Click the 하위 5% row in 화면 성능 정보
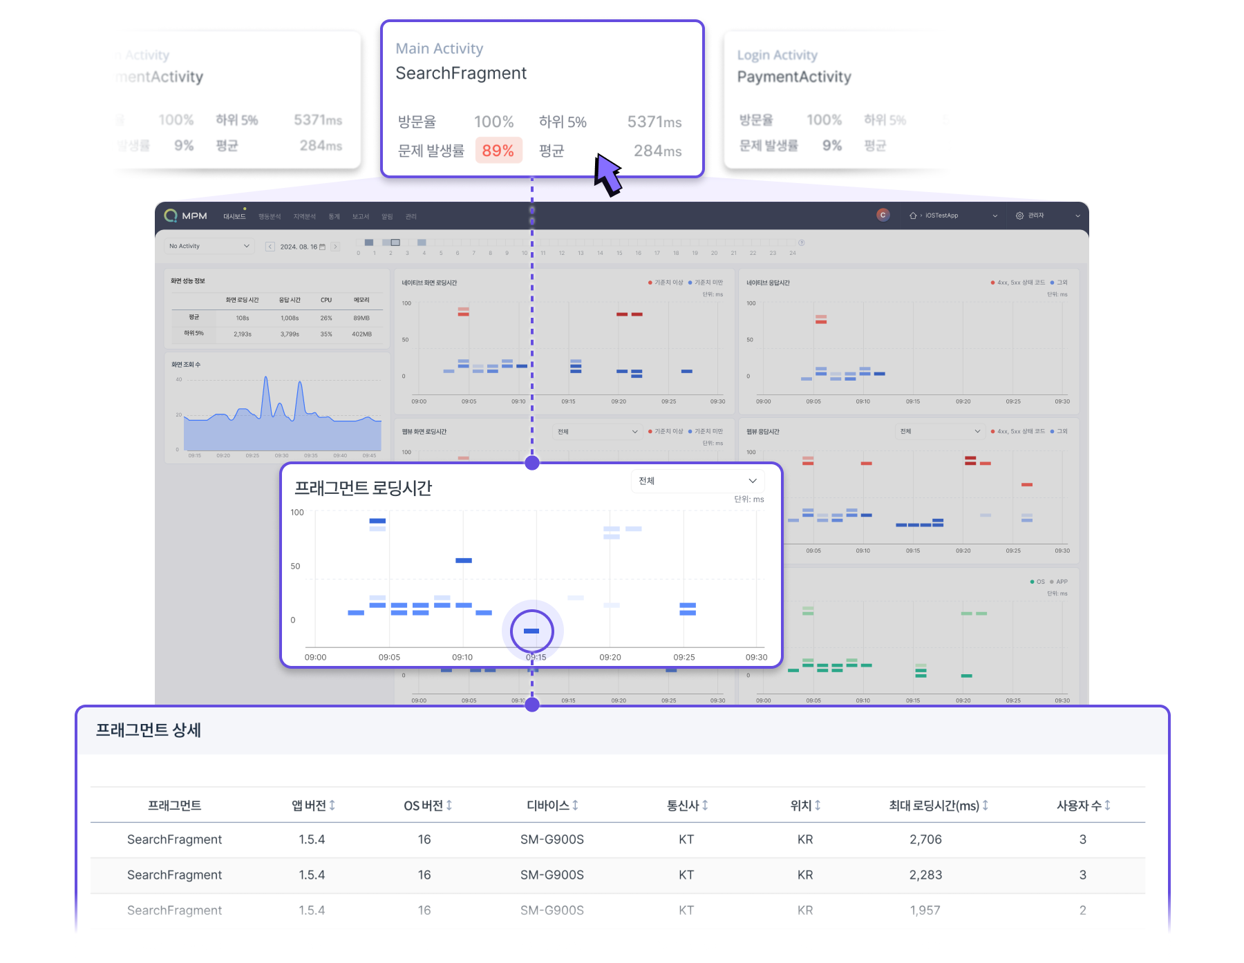1244x963 pixels. pyautogui.click(x=277, y=334)
